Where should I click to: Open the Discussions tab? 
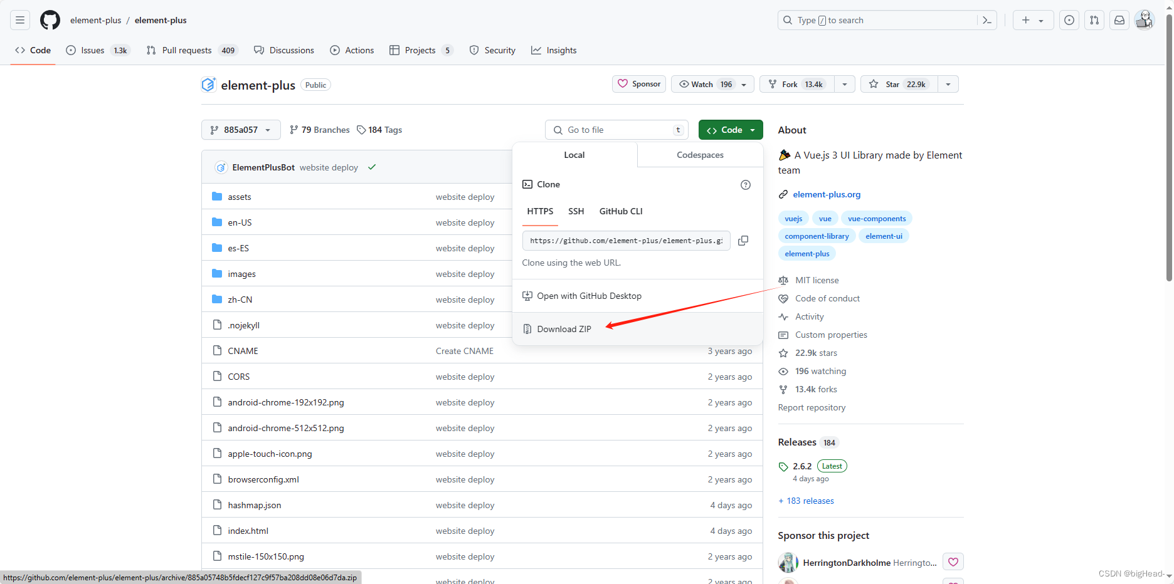[x=284, y=50]
